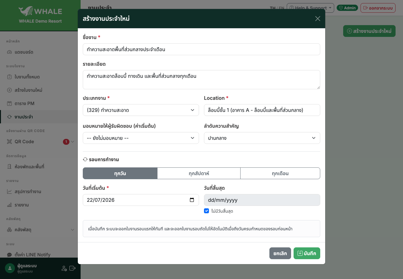Screen dimensions: 403x279
Task: Click the QR Code icon in sidebar
Action: pyautogui.click(x=9, y=142)
